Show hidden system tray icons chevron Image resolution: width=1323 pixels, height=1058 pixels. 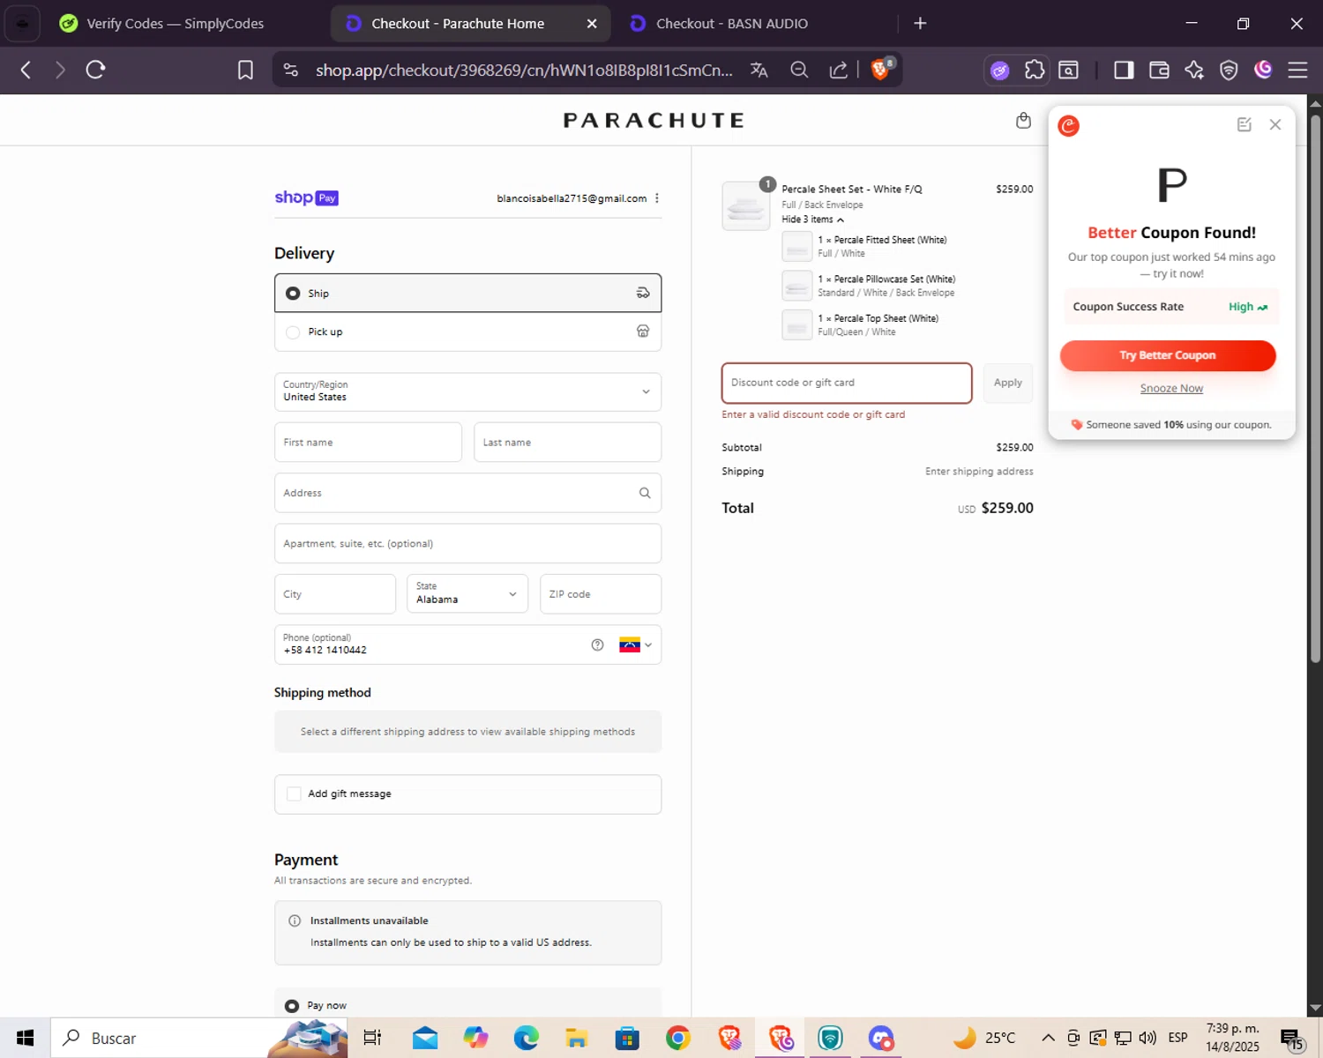1048,1038
